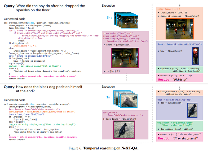Open the frame_of_interest image in the orange box
This screenshot has width=212, height=154.
coord(180,29)
